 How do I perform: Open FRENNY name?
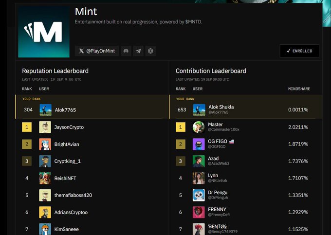click(217, 210)
